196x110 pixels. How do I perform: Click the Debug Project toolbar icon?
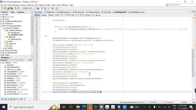(52, 8)
